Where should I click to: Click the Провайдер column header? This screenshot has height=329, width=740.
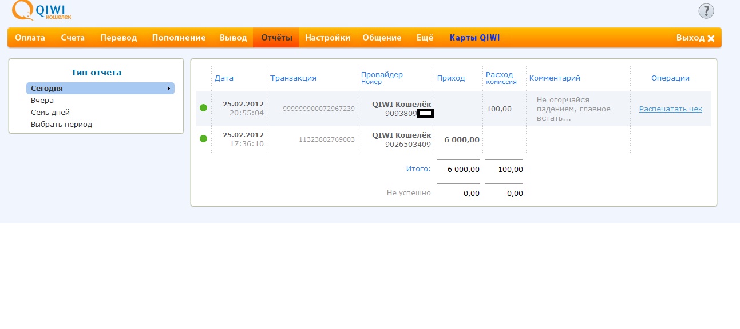[x=382, y=74]
